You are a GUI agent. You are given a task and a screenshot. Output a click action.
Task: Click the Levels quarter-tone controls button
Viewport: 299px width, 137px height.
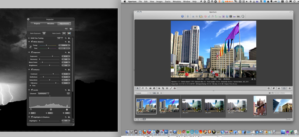tap(68, 94)
